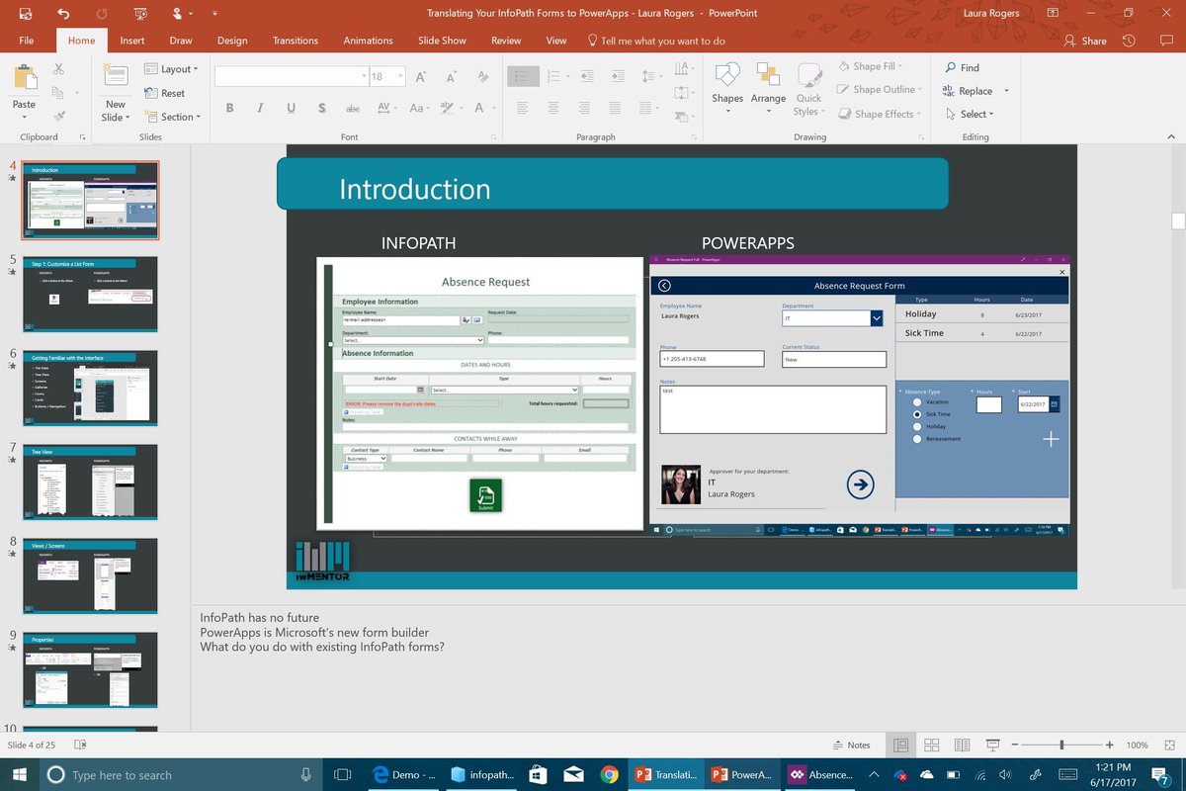The height and width of the screenshot is (791, 1186).
Task: Switch to Reading View from status bar
Action: pyautogui.click(x=961, y=745)
